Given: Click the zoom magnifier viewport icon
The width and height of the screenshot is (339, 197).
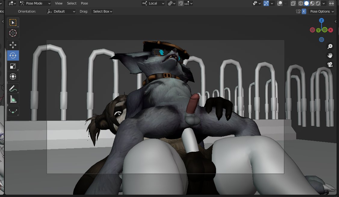Looking at the screenshot, I should coord(330,46).
